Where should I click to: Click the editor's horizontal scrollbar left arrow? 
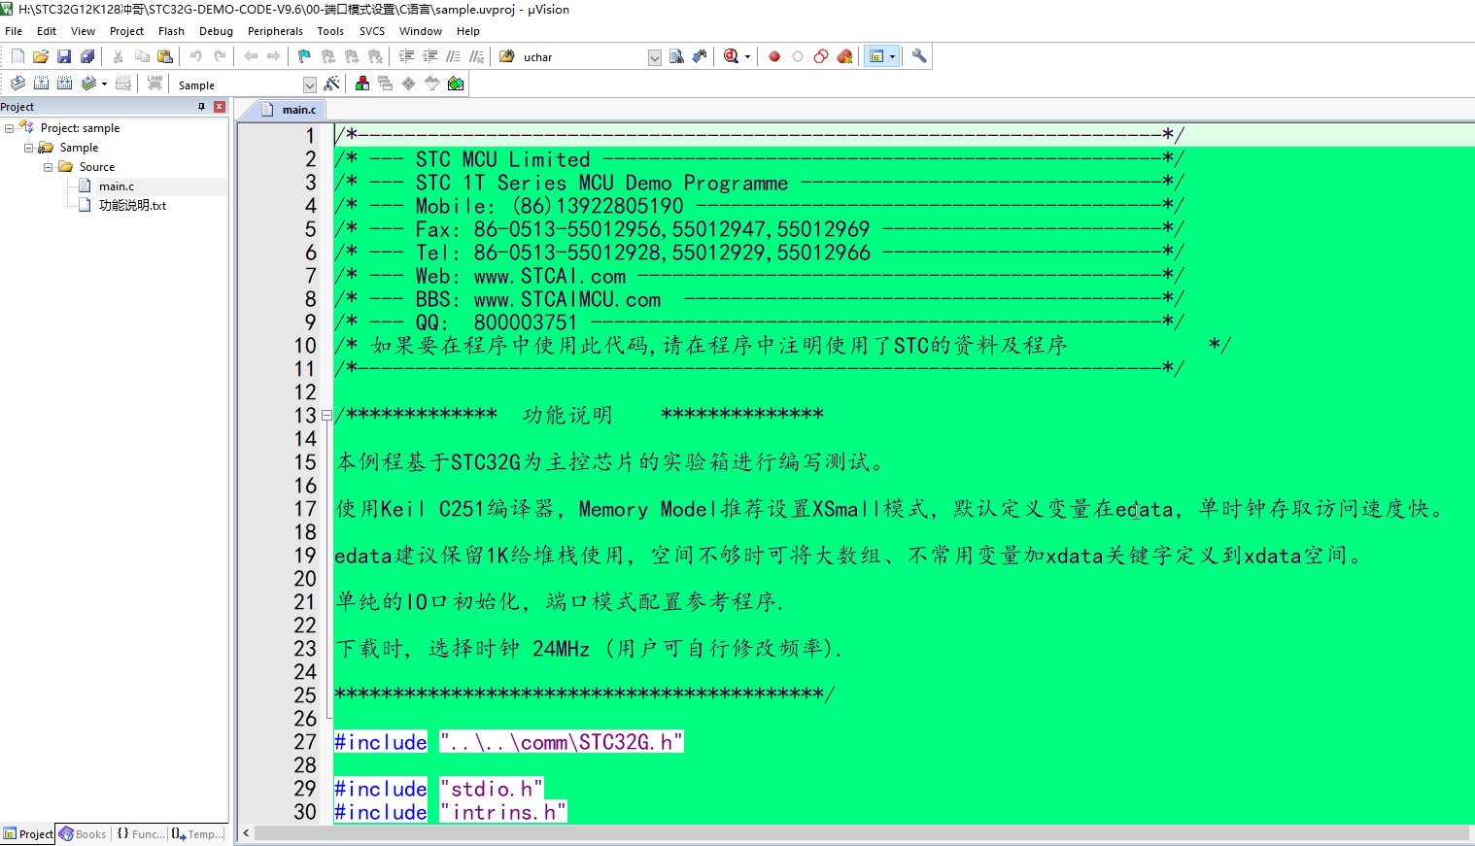tap(246, 833)
